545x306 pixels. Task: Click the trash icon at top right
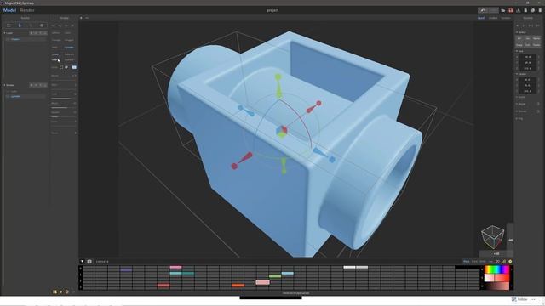coord(540,10)
